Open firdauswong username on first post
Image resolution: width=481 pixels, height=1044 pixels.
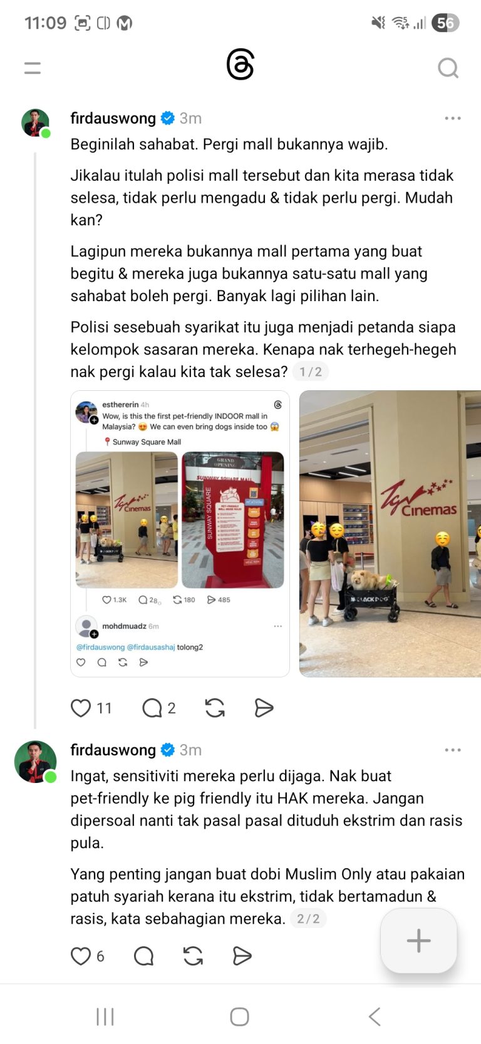(x=113, y=118)
